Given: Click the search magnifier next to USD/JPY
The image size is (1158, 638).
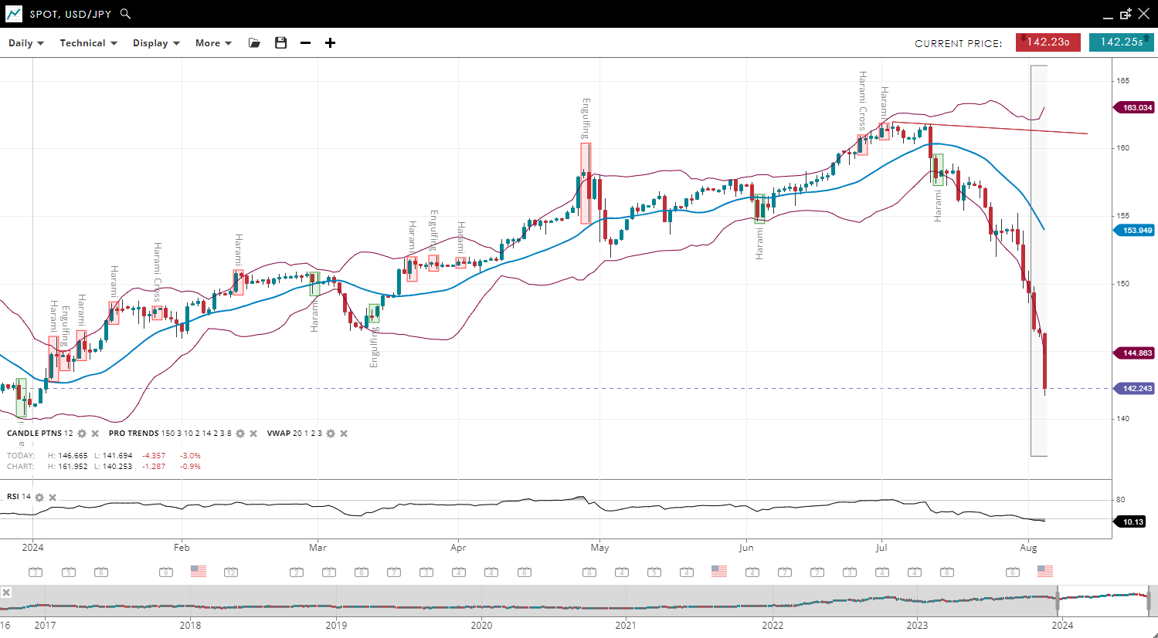Looking at the screenshot, I should [x=126, y=14].
